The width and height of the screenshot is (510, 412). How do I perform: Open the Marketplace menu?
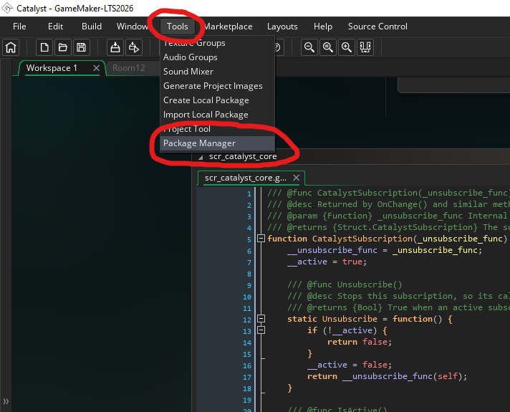pos(228,27)
